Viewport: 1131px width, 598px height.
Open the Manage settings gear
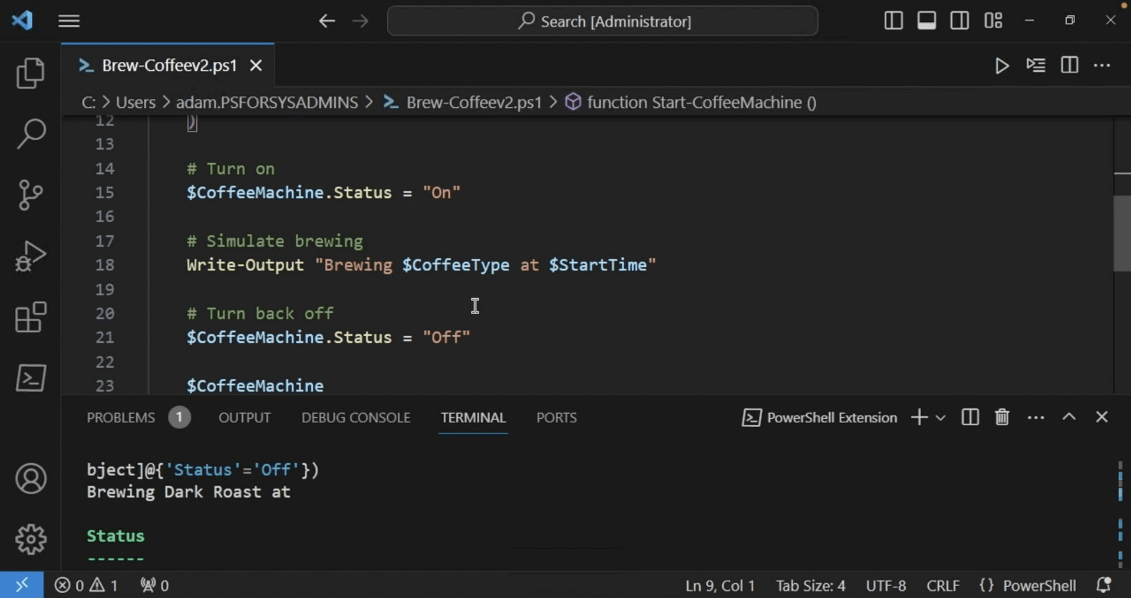(31, 539)
